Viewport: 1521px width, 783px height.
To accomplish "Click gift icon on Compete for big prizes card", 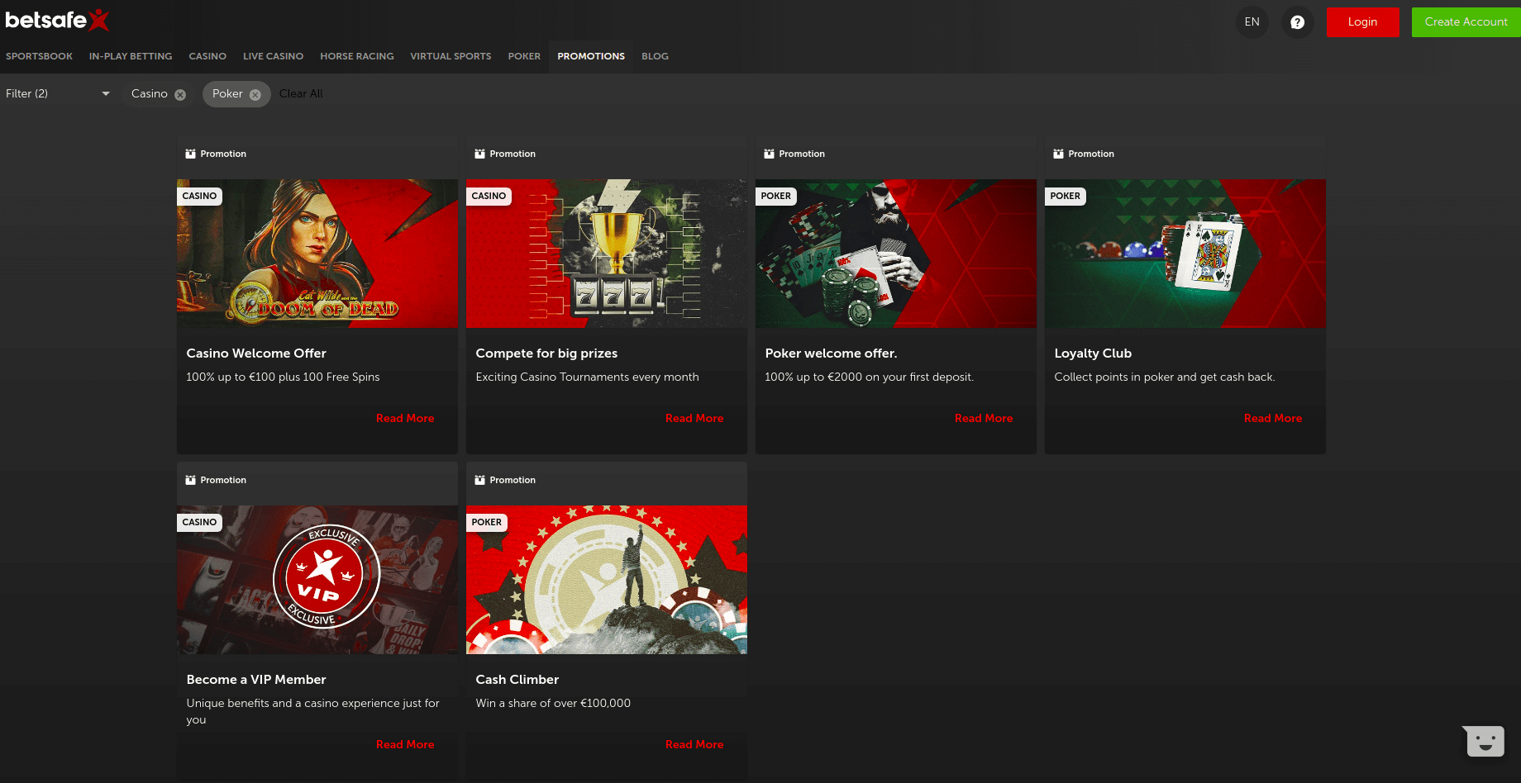I will (x=480, y=154).
